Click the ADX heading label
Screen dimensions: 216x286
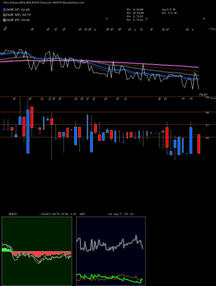click(83, 214)
